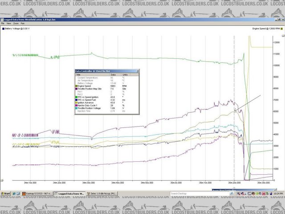
Task: Open the View menu
Action: 9,24
